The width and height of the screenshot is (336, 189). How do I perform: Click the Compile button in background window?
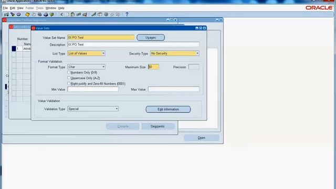[122, 127]
